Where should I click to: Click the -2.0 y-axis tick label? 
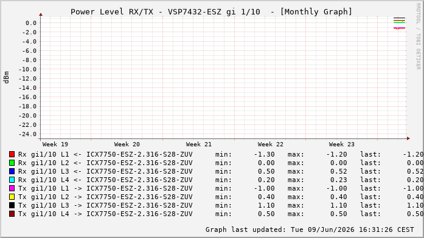coord(29,32)
